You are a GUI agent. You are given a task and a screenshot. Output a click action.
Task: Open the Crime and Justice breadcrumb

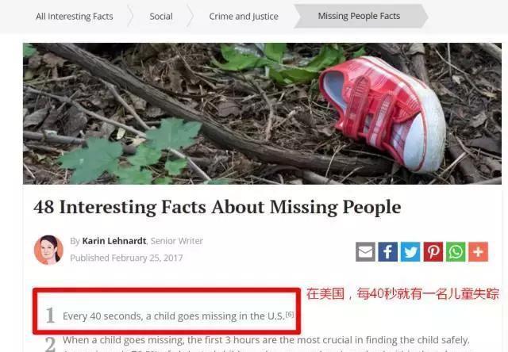click(244, 16)
